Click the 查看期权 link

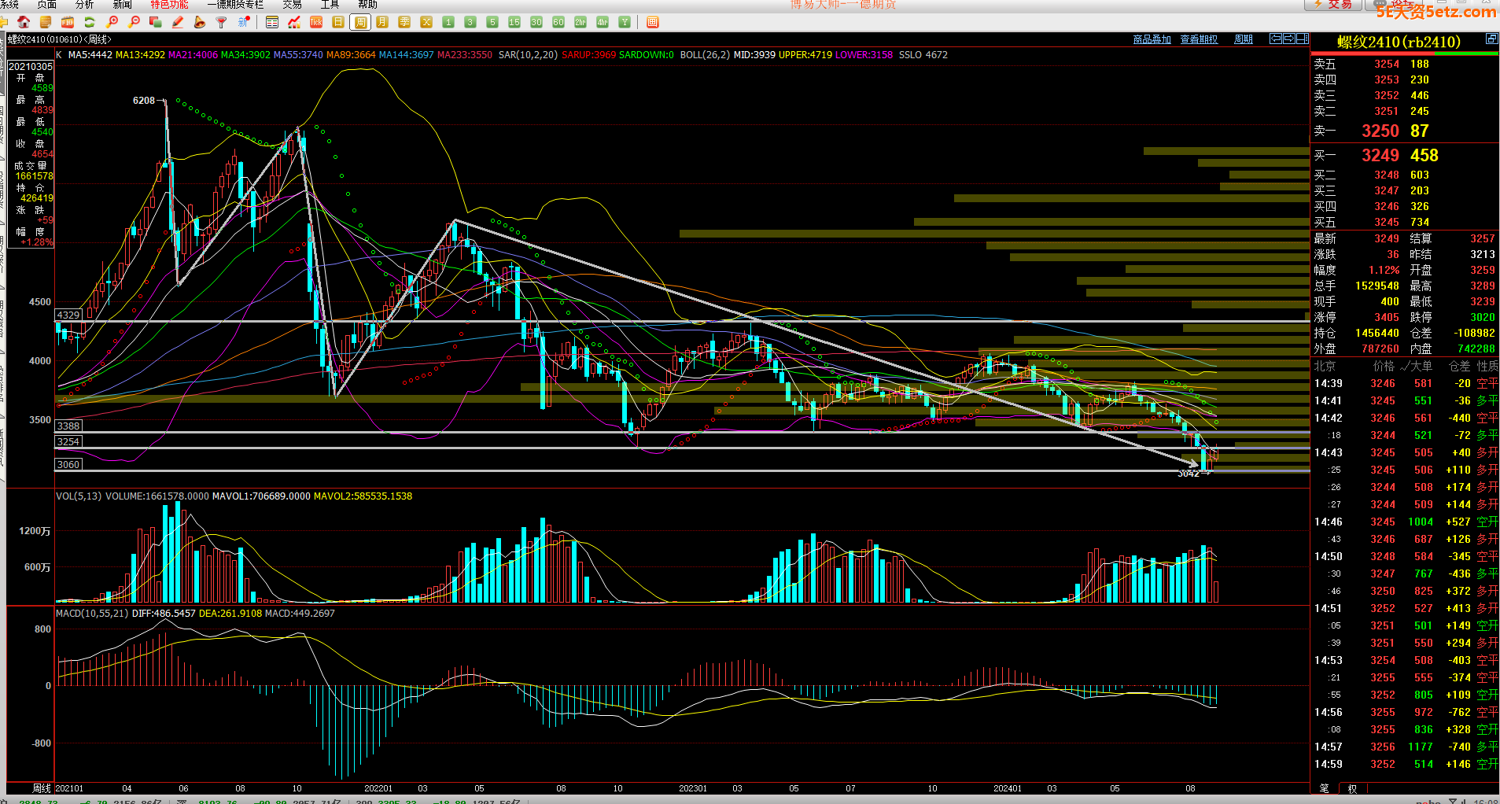[x=1199, y=39]
